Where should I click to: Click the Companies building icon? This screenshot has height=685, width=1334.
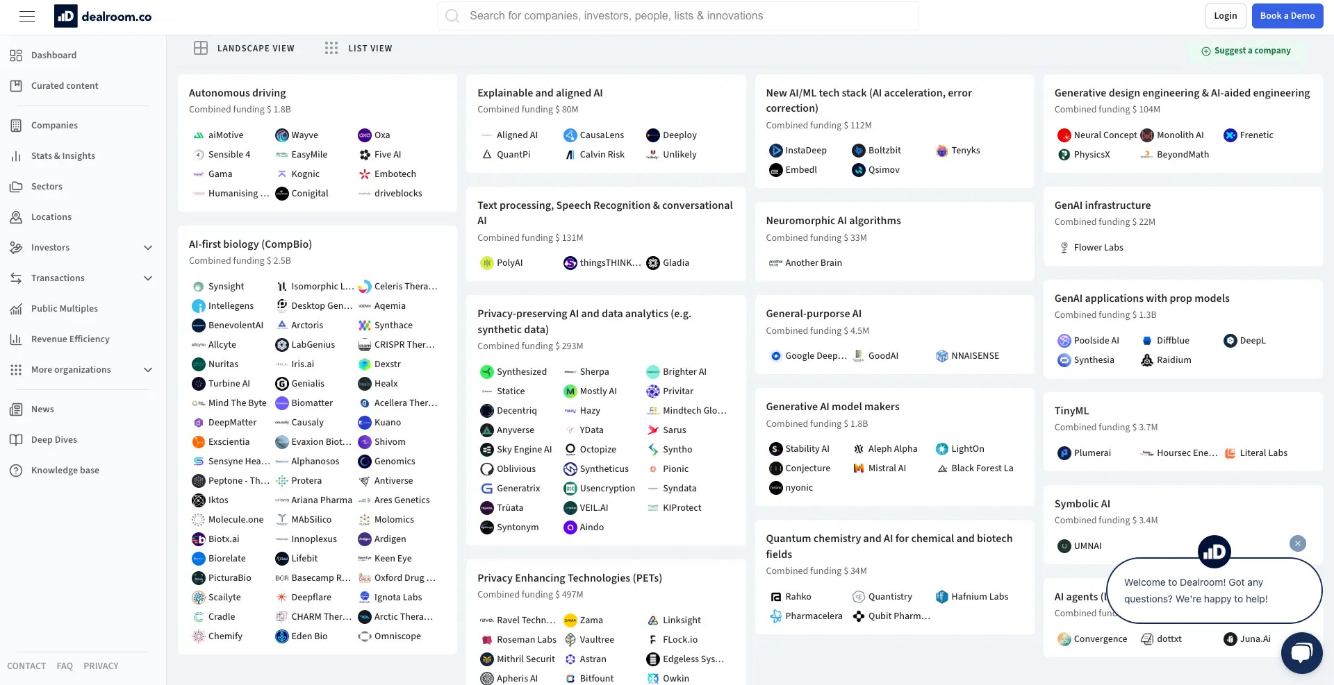16,126
